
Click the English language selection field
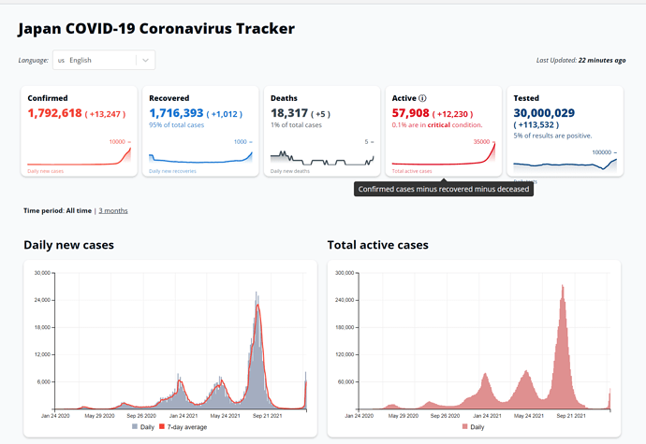pyautogui.click(x=94, y=60)
